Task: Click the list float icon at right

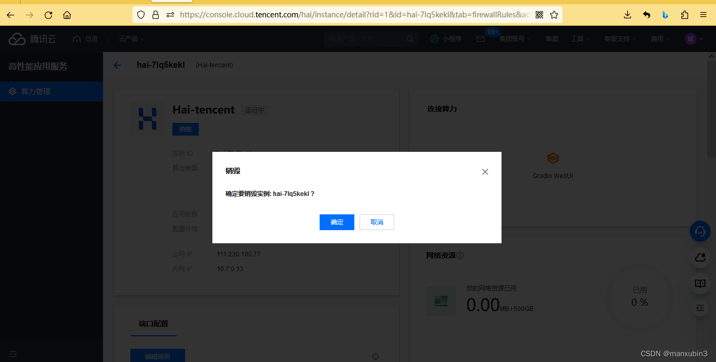Action: pos(700,308)
